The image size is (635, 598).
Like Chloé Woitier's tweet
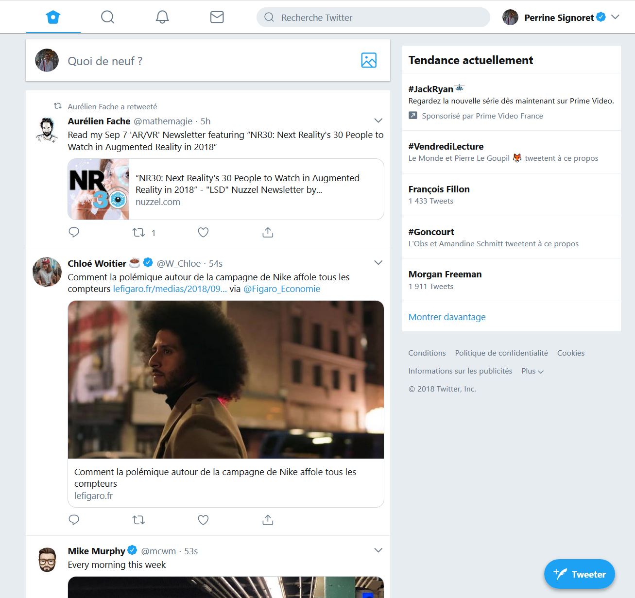pyautogui.click(x=203, y=520)
